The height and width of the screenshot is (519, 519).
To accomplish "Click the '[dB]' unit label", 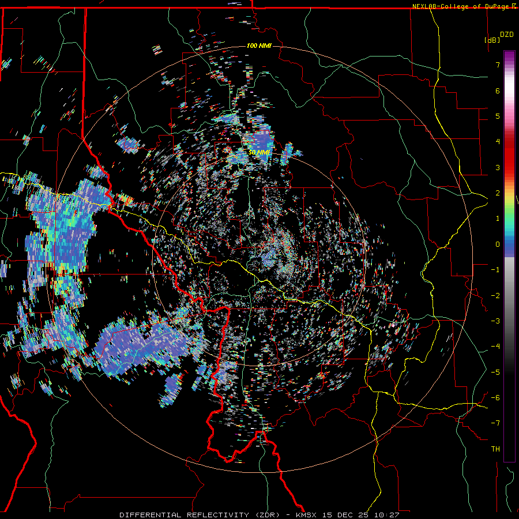I will point(492,40).
